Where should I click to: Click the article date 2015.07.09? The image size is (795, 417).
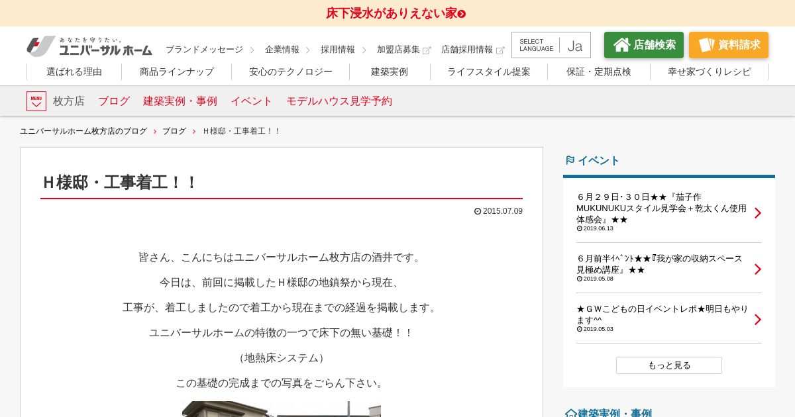(x=498, y=211)
